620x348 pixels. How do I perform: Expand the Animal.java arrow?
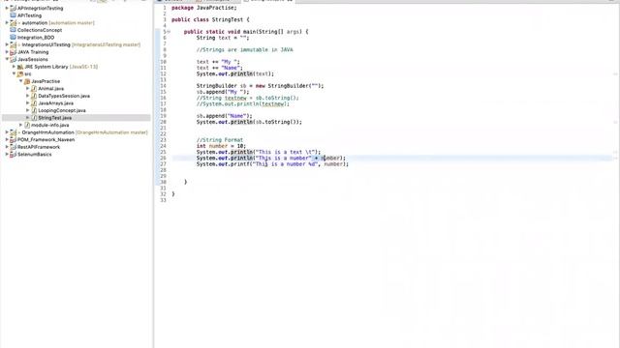click(28, 88)
